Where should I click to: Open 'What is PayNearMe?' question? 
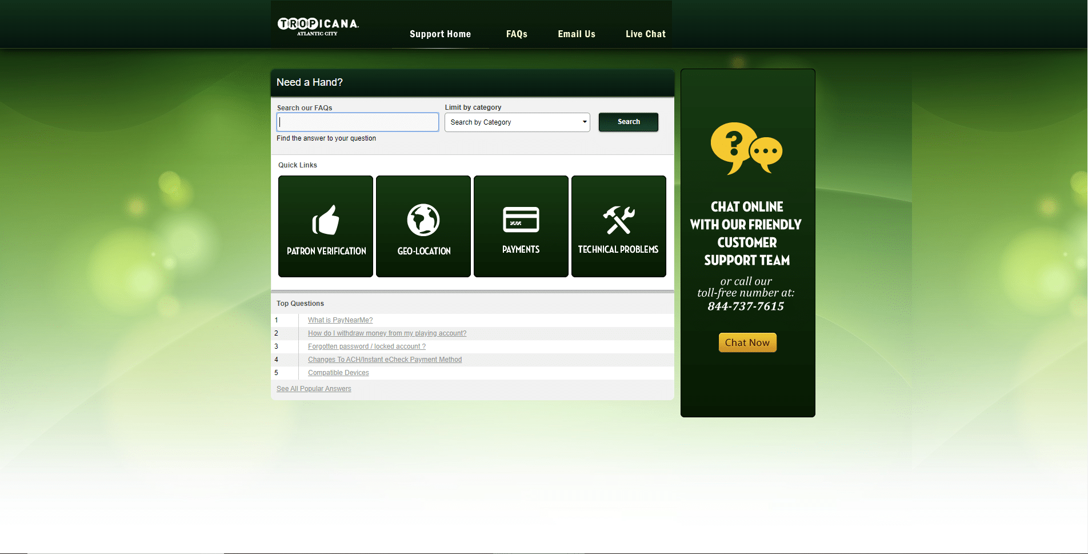point(340,320)
